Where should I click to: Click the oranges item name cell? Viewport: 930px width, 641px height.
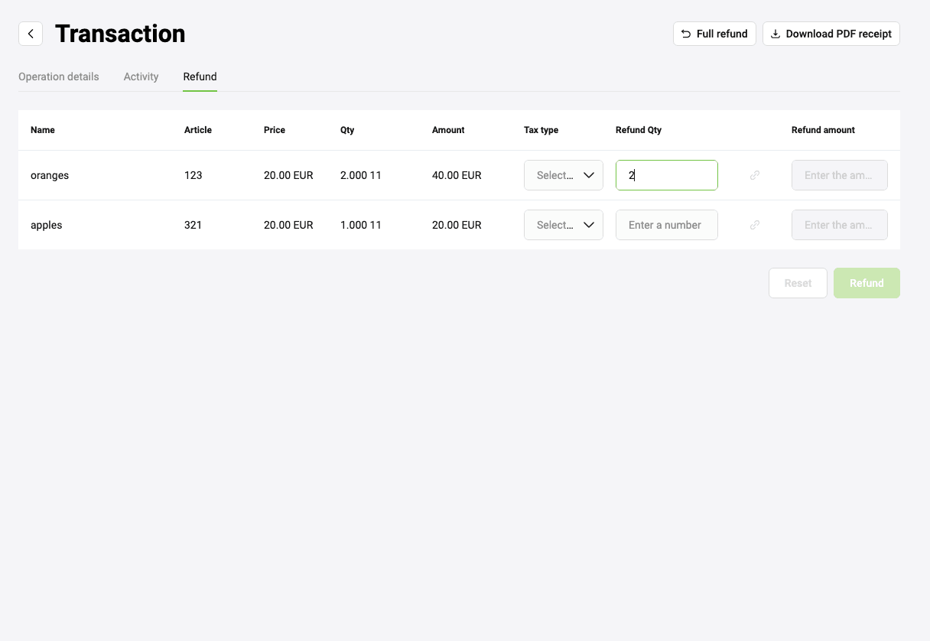[x=50, y=175]
